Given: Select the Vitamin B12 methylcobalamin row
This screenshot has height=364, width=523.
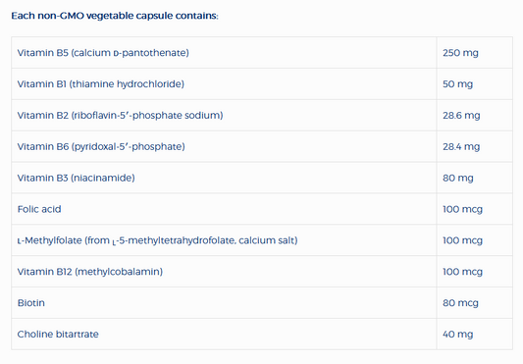Looking at the screenshot, I should pos(262,272).
